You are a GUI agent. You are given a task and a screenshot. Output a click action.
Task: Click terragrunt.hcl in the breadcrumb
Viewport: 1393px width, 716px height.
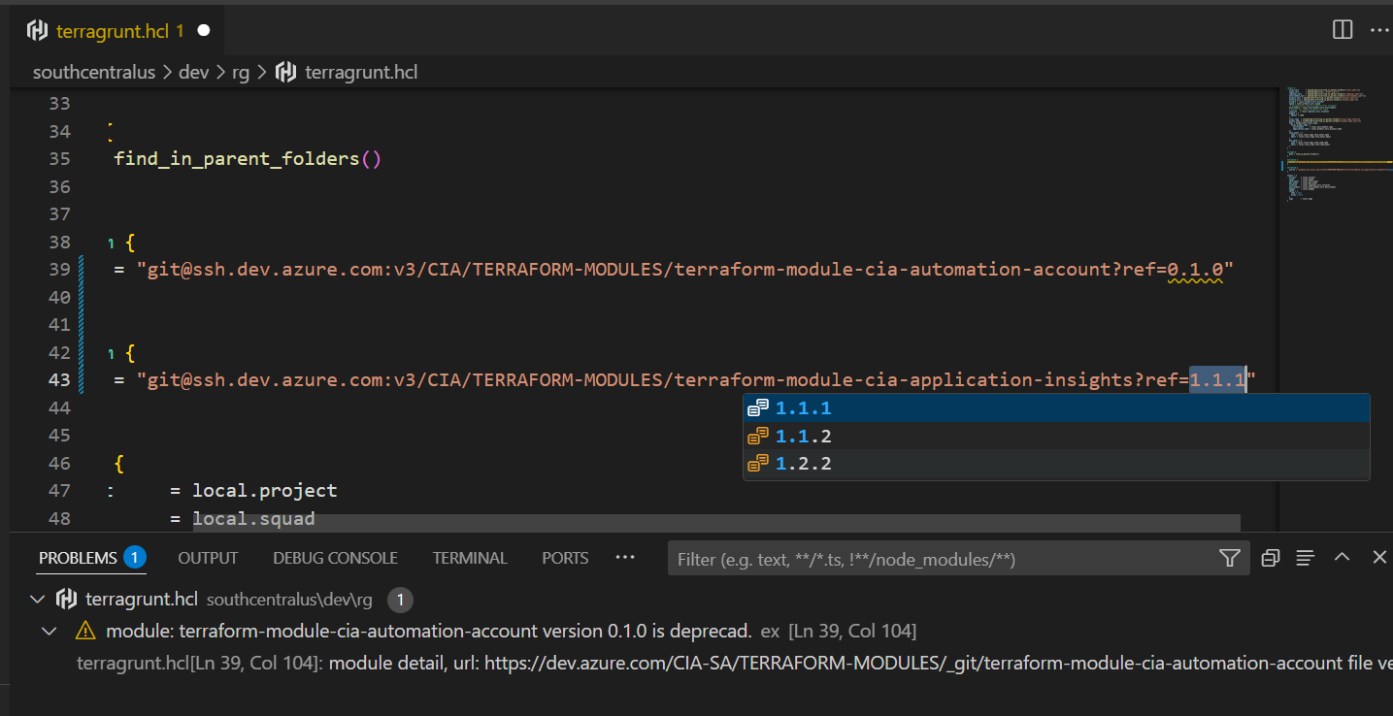pyautogui.click(x=361, y=73)
